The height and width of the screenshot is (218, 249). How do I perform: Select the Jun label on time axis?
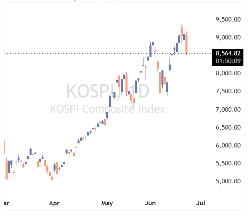tap(150, 203)
